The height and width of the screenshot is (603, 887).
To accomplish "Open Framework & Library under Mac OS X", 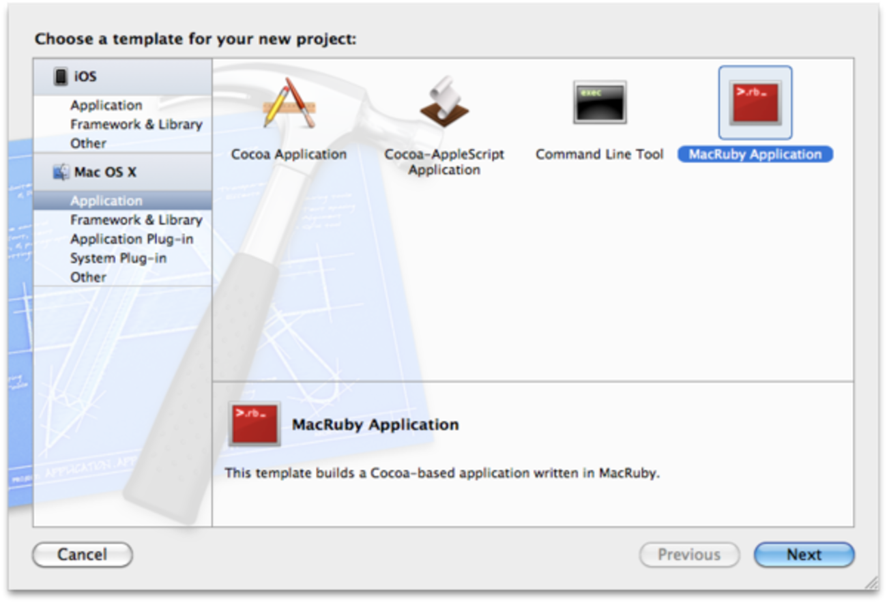I will [136, 220].
